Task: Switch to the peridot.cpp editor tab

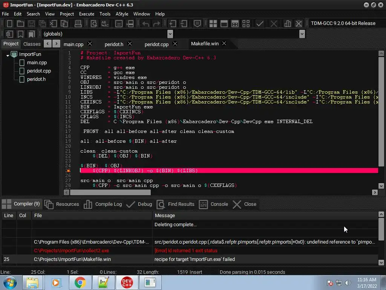Action: point(156,45)
